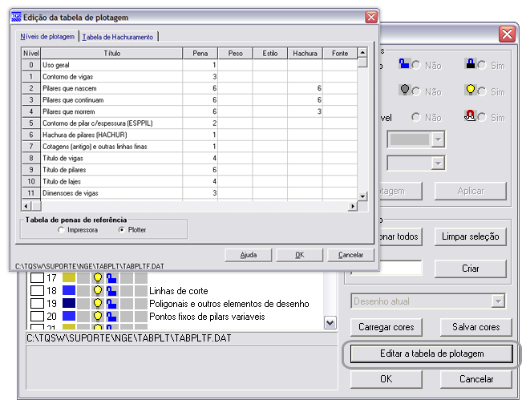The image size is (522, 400).
Task: Click the red magnet icon beside Sim
Action: pyautogui.click(x=472, y=115)
